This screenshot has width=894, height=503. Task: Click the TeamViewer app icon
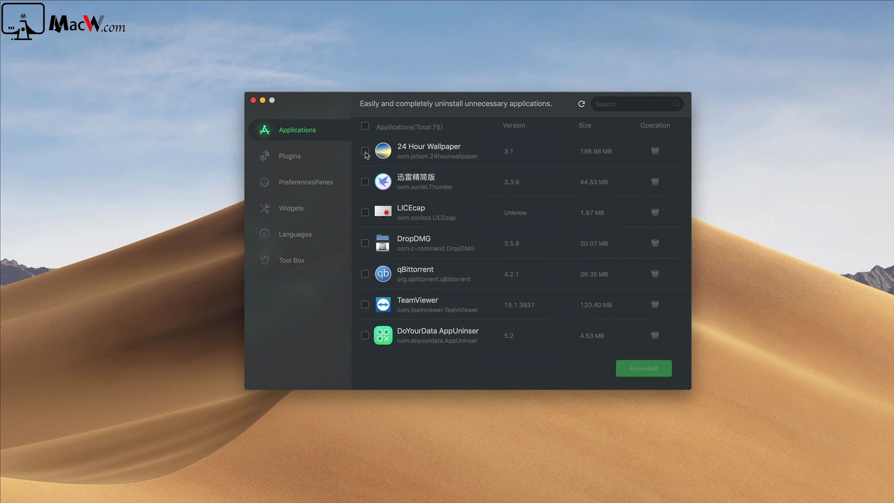pos(383,305)
